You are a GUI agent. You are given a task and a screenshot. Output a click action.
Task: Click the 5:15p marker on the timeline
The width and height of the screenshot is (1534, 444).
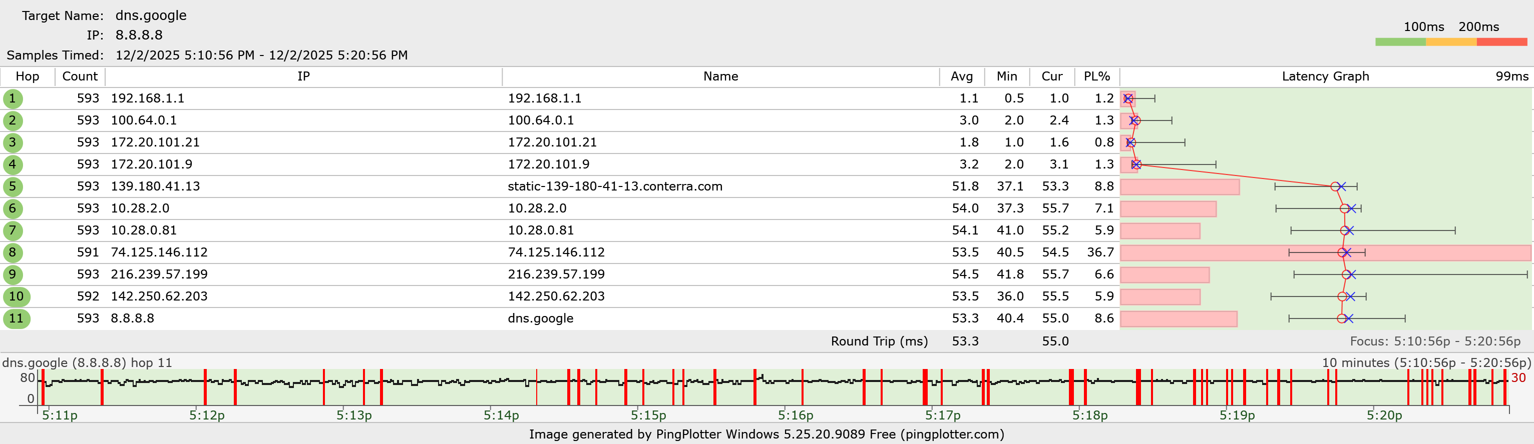[x=648, y=415]
